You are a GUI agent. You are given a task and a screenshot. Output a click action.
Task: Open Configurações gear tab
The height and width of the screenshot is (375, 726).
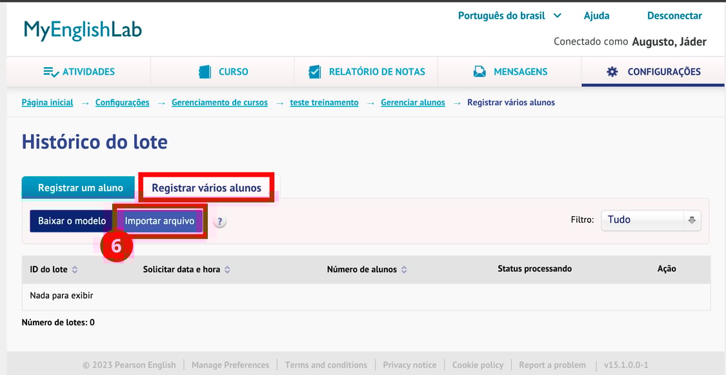coord(653,72)
